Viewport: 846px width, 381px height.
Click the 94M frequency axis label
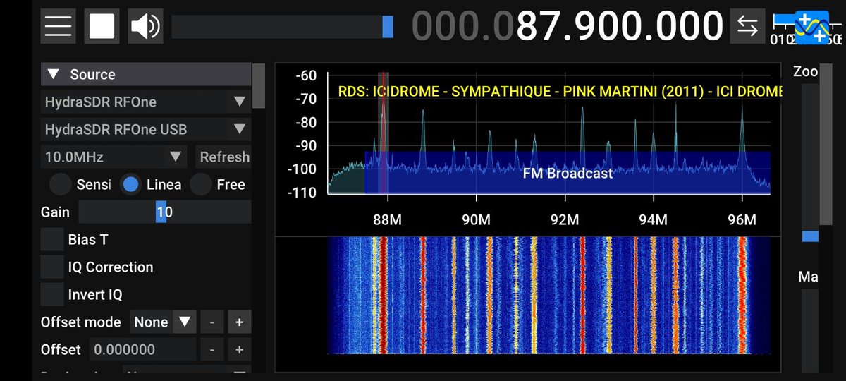click(x=653, y=220)
